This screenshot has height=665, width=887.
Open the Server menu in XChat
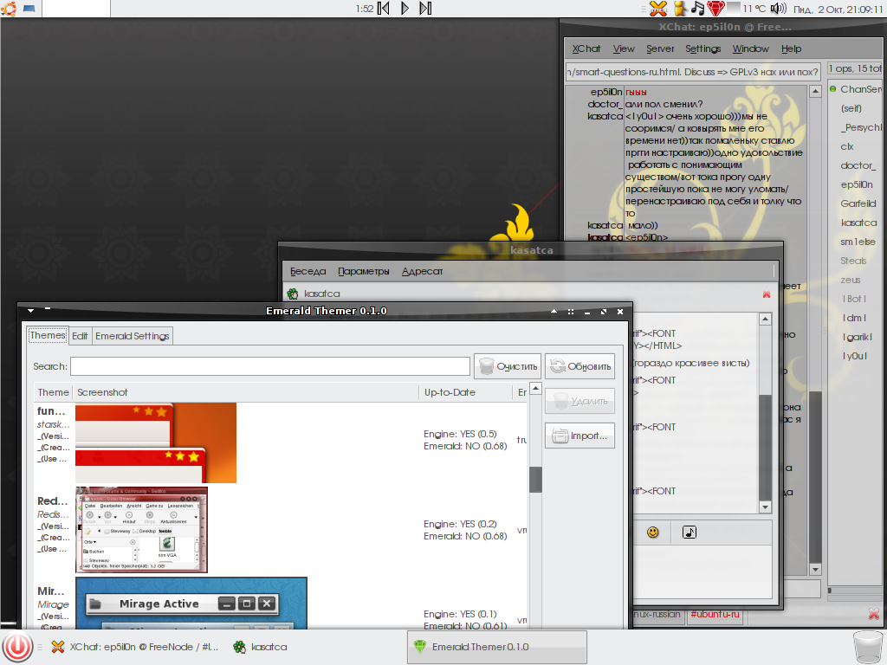pyautogui.click(x=660, y=48)
